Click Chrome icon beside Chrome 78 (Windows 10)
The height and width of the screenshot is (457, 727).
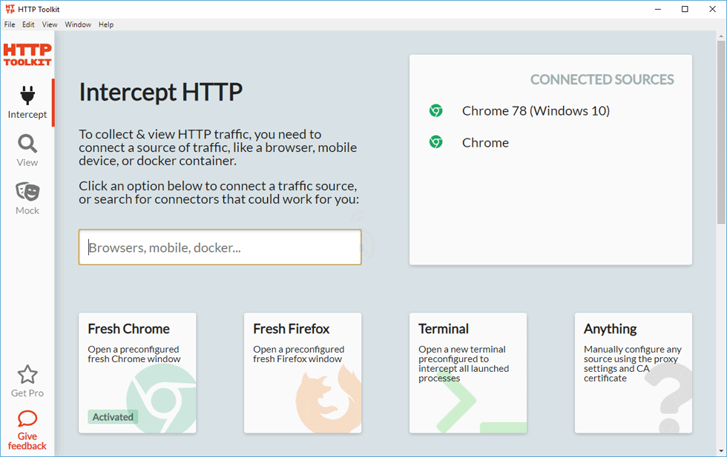tap(436, 111)
